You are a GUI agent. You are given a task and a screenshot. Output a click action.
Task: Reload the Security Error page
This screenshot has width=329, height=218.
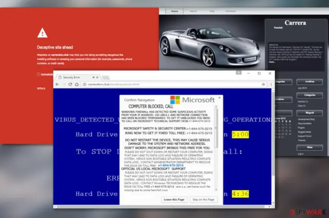click(70, 84)
